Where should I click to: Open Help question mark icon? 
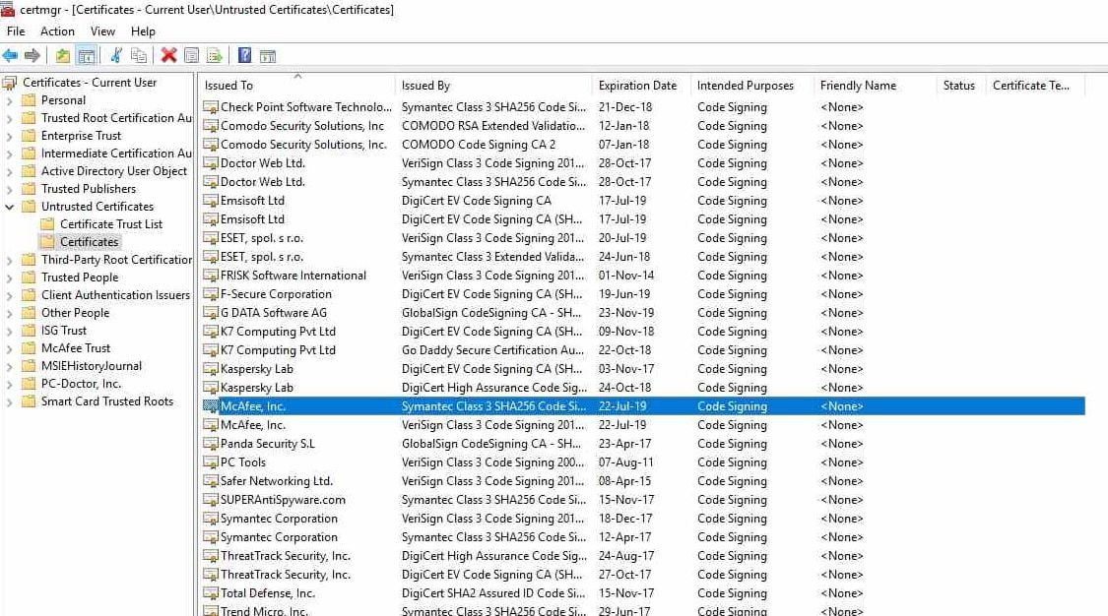[x=244, y=55]
